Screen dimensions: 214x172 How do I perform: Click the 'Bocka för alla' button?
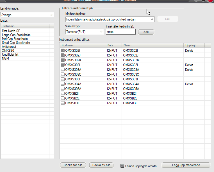coord(73,165)
